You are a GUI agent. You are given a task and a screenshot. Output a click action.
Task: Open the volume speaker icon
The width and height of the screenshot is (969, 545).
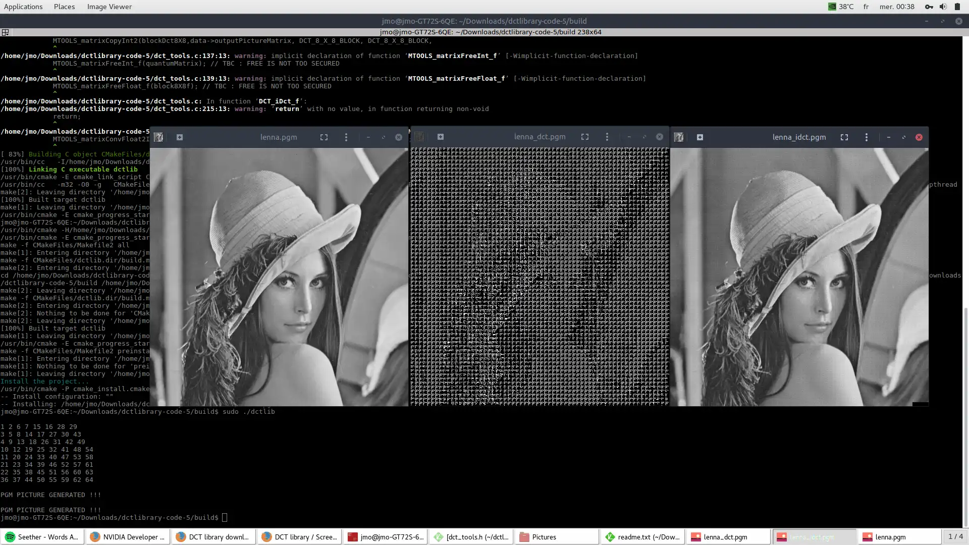coord(943,7)
